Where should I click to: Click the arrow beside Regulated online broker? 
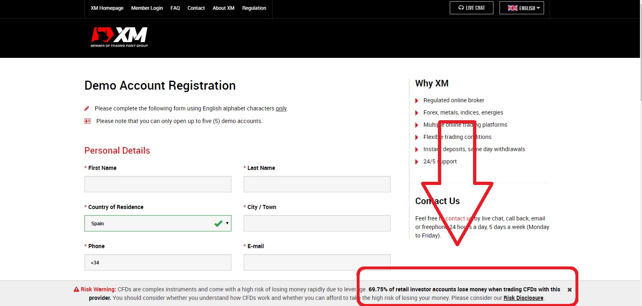click(417, 101)
